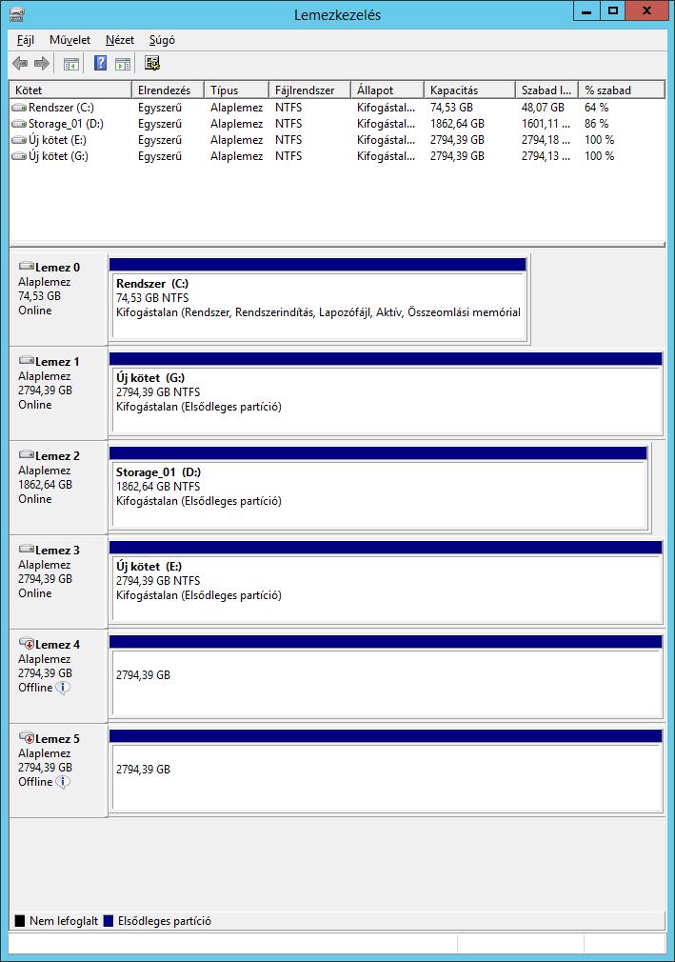Click the Lemez 3 disk label
Screen dimensions: 675x962
[x=58, y=551]
